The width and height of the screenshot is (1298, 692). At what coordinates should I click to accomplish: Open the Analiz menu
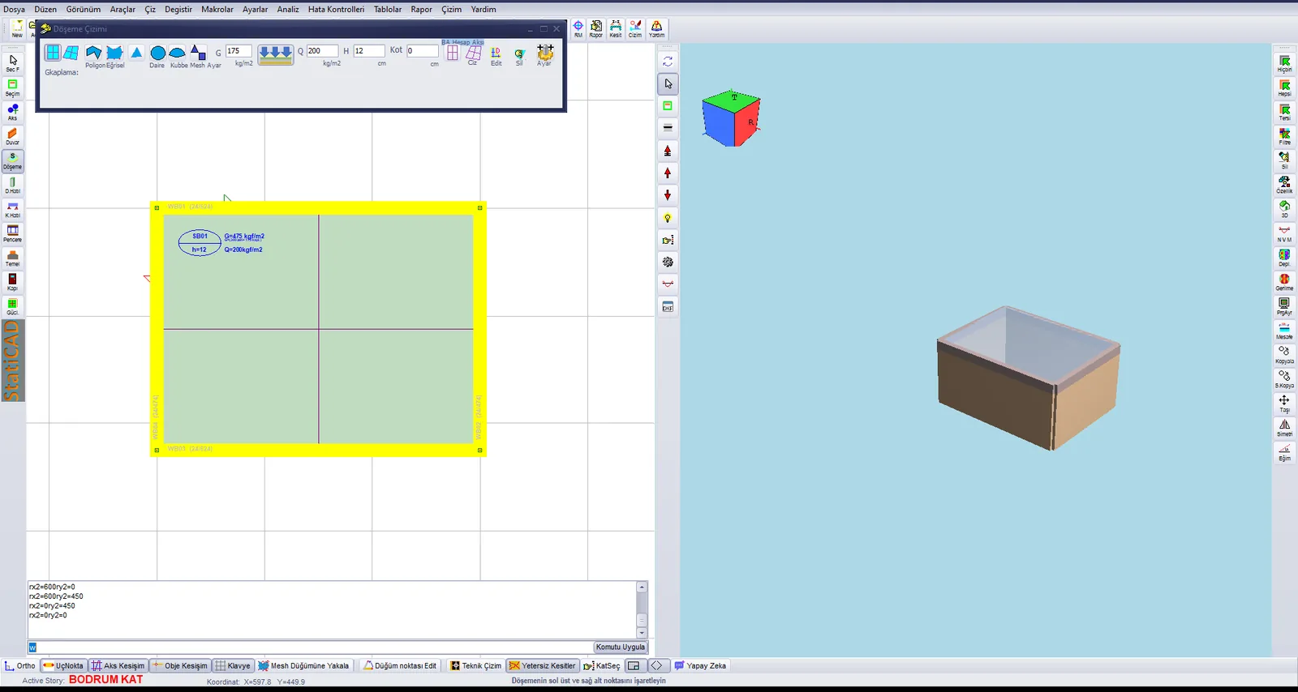tap(288, 10)
